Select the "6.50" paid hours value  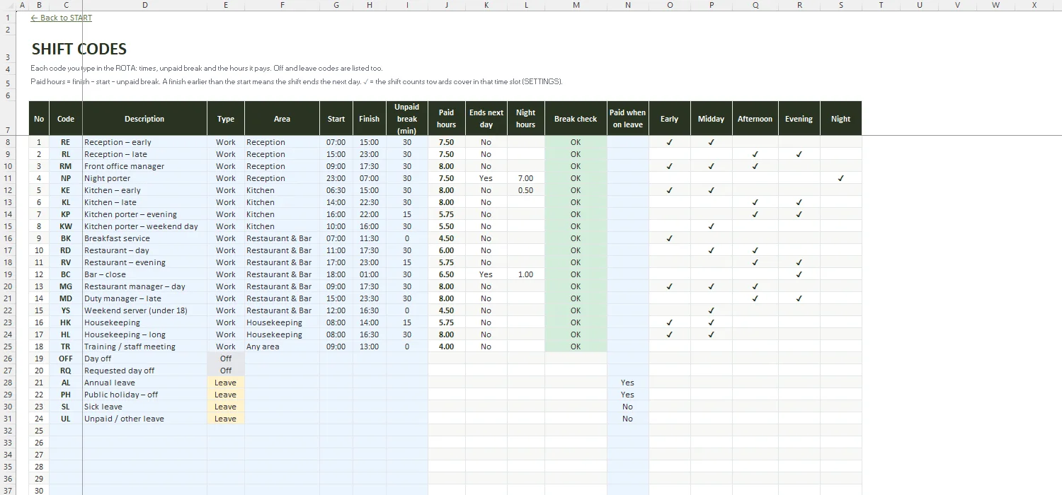tap(447, 274)
